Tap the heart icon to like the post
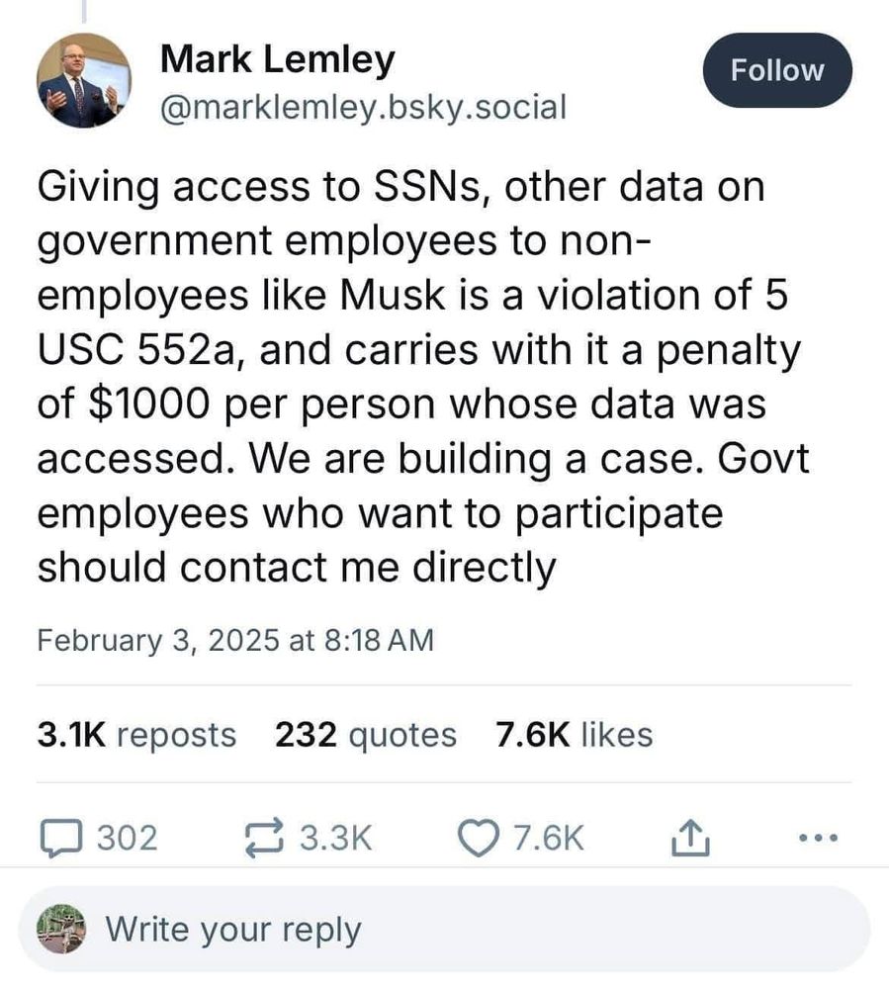Screen dimensions: 889x989 click(x=478, y=838)
